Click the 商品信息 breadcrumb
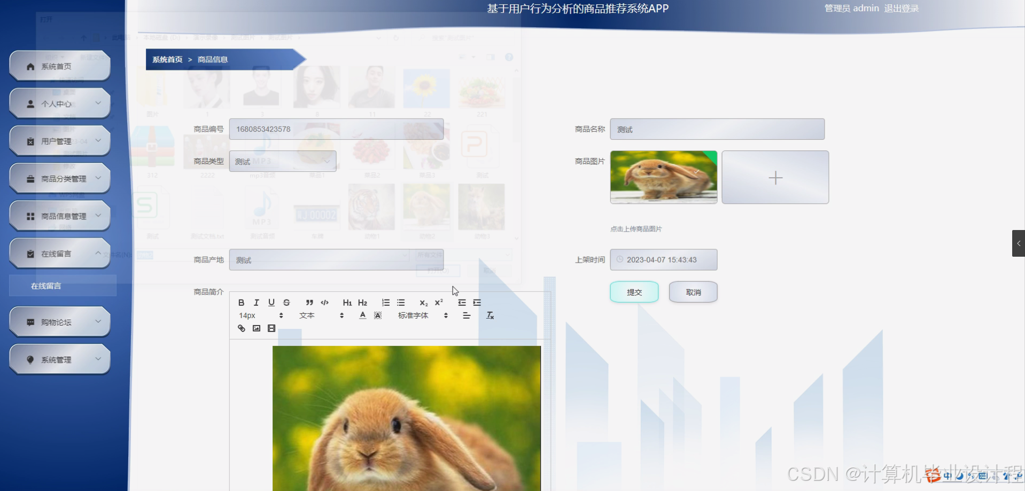 coord(213,59)
